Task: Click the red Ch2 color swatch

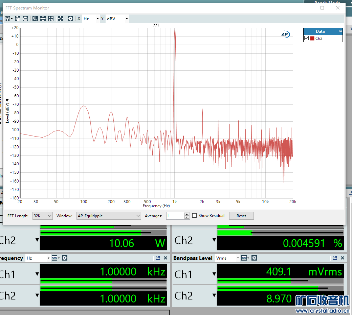Action: click(x=312, y=38)
